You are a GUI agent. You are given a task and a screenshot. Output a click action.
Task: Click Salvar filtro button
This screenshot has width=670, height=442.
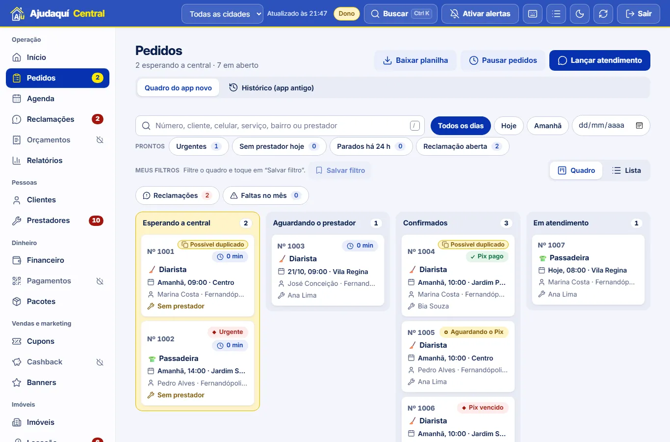click(340, 170)
